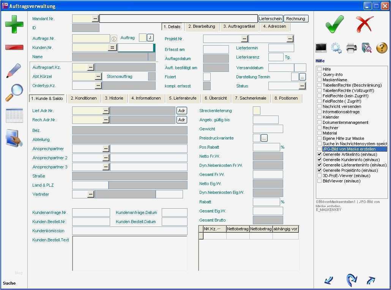Image resolution: width=391 pixels, height=290 pixels.
Task: Switch to the 2. Konditionen tab
Action: pyautogui.click(x=84, y=98)
